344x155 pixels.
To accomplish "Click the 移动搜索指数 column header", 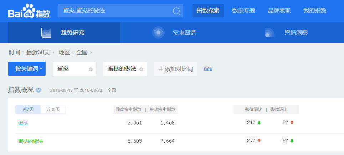I will click(162, 110).
